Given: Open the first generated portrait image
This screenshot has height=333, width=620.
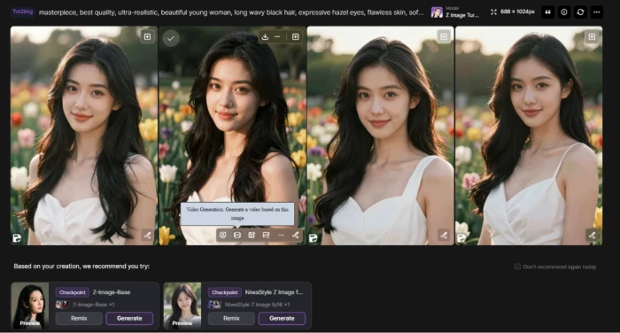Looking at the screenshot, I should (x=84, y=136).
